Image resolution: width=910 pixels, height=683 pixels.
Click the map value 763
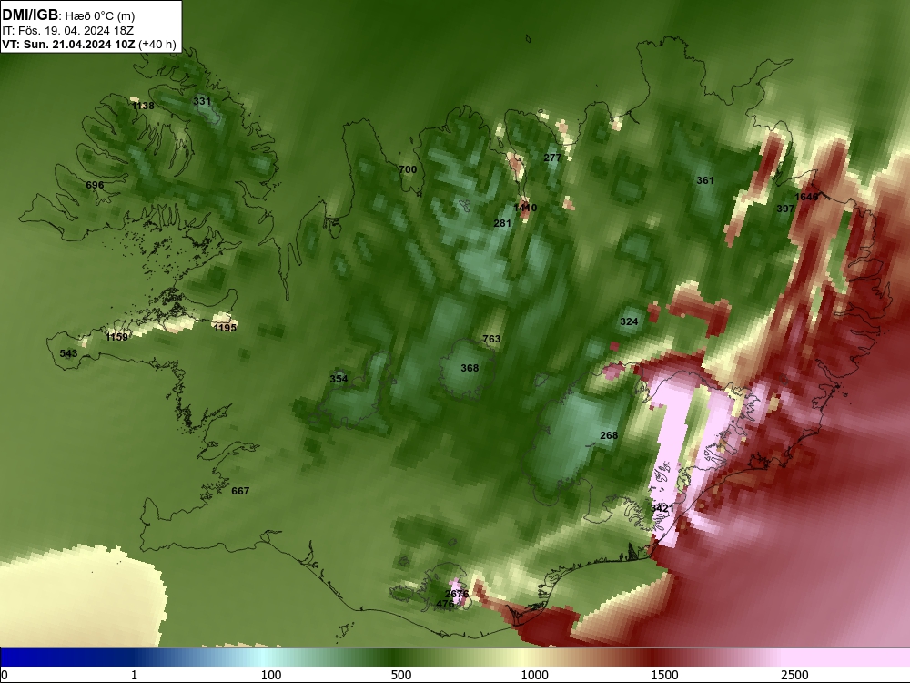[491, 339]
